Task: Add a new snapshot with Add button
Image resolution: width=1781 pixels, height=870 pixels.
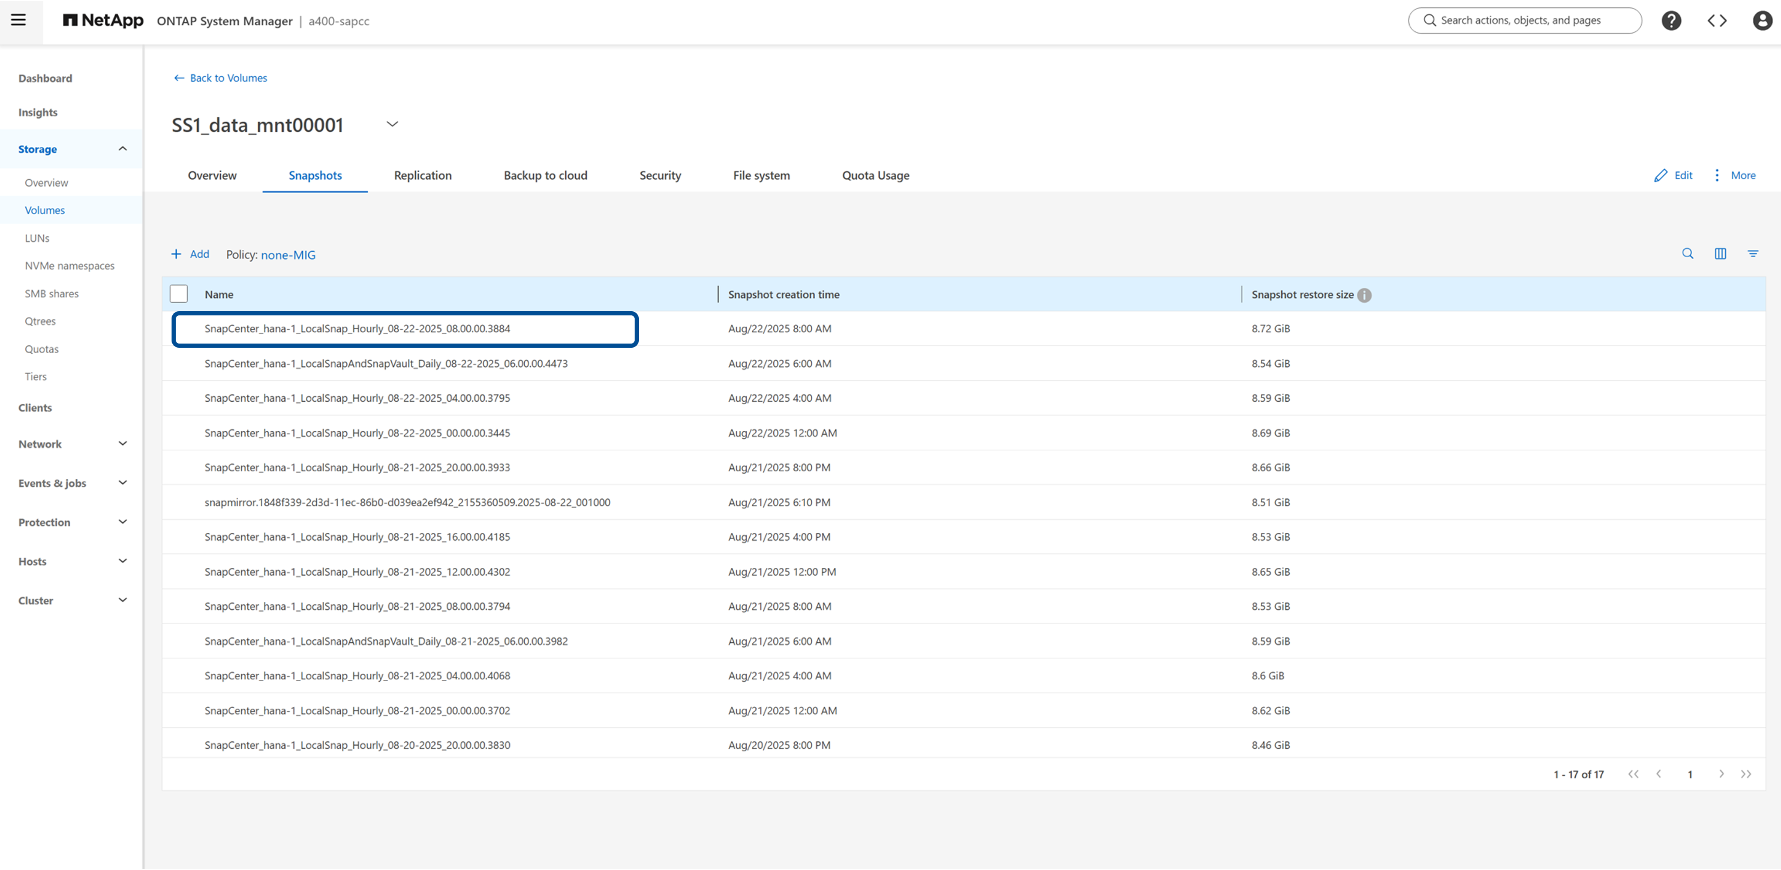Action: pyautogui.click(x=190, y=254)
